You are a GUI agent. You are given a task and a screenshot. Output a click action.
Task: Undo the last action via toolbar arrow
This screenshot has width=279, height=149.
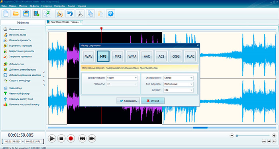tap(70, 14)
